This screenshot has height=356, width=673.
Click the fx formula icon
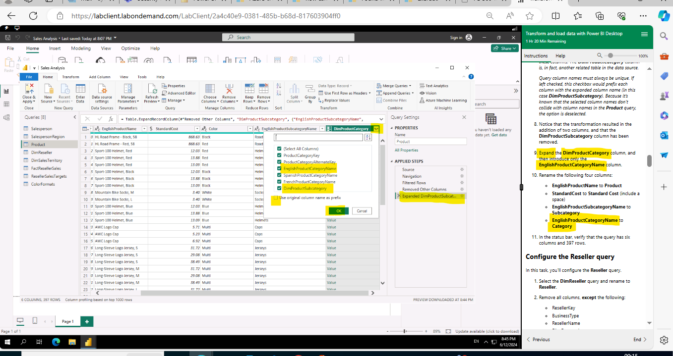coord(111,119)
